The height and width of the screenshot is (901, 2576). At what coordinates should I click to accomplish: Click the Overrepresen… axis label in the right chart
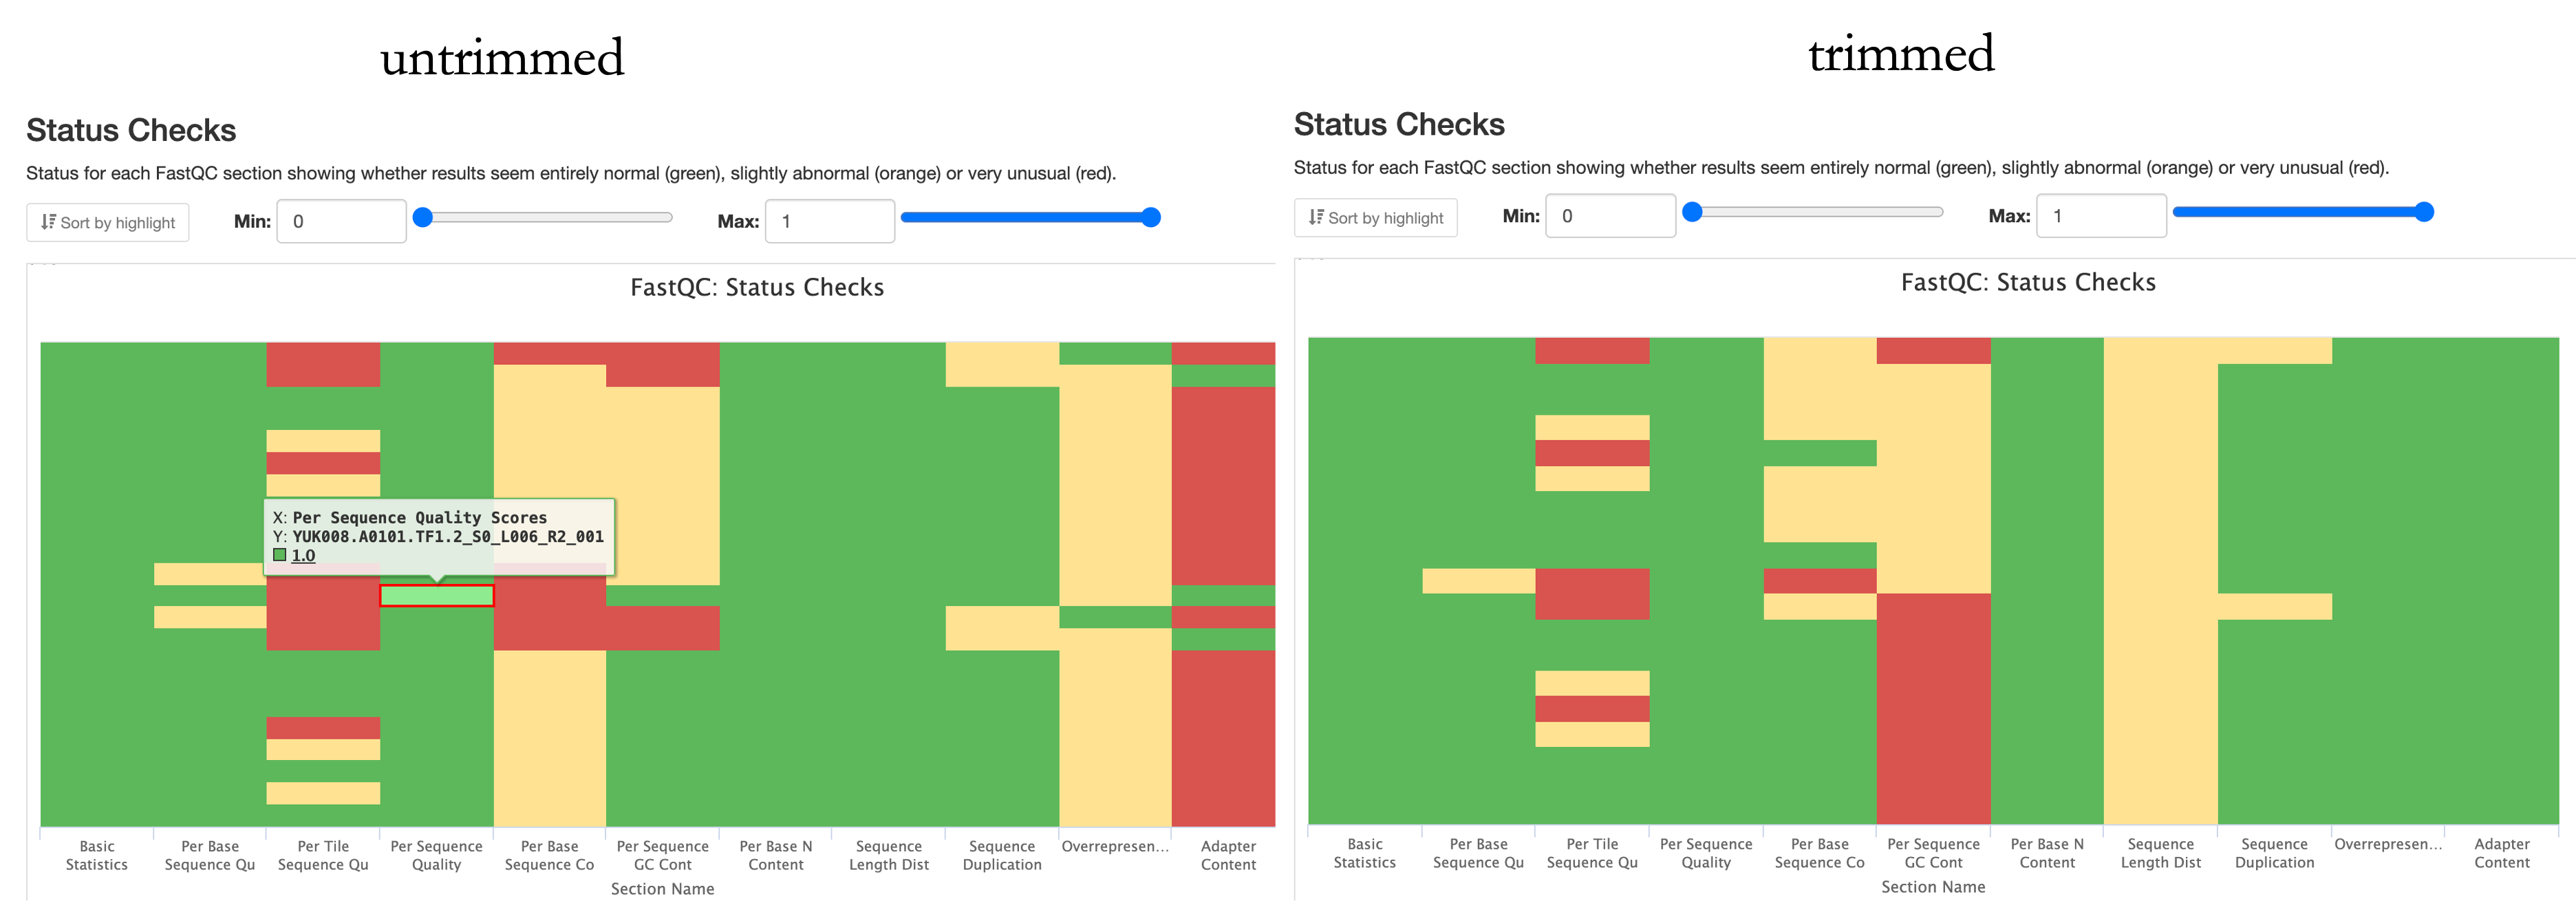click(x=2388, y=844)
